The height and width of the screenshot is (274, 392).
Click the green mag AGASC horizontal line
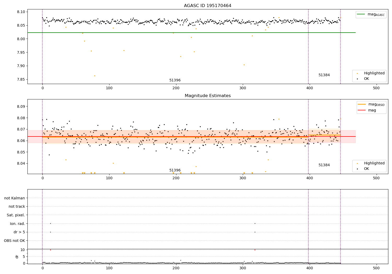click(x=191, y=33)
